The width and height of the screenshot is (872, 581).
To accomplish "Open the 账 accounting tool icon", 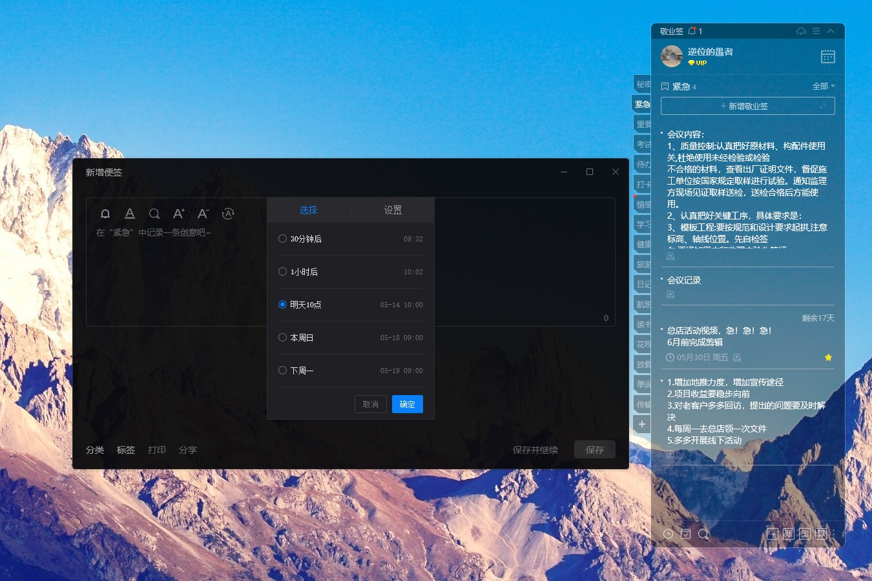I will pyautogui.click(x=789, y=534).
